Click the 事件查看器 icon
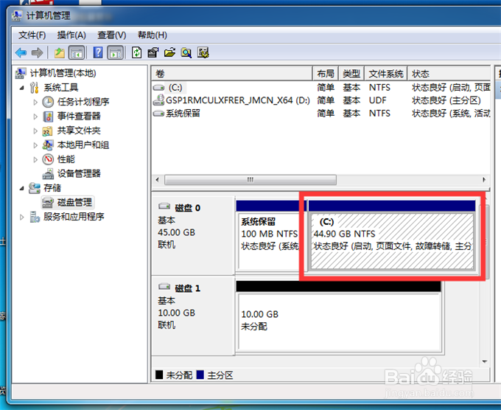This screenshot has width=501, height=410. pos(48,117)
